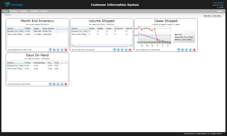Image resolution: width=227 pixels, height=136 pixels.
Task: Move Cases Shipped panel up
Action: (186, 50)
